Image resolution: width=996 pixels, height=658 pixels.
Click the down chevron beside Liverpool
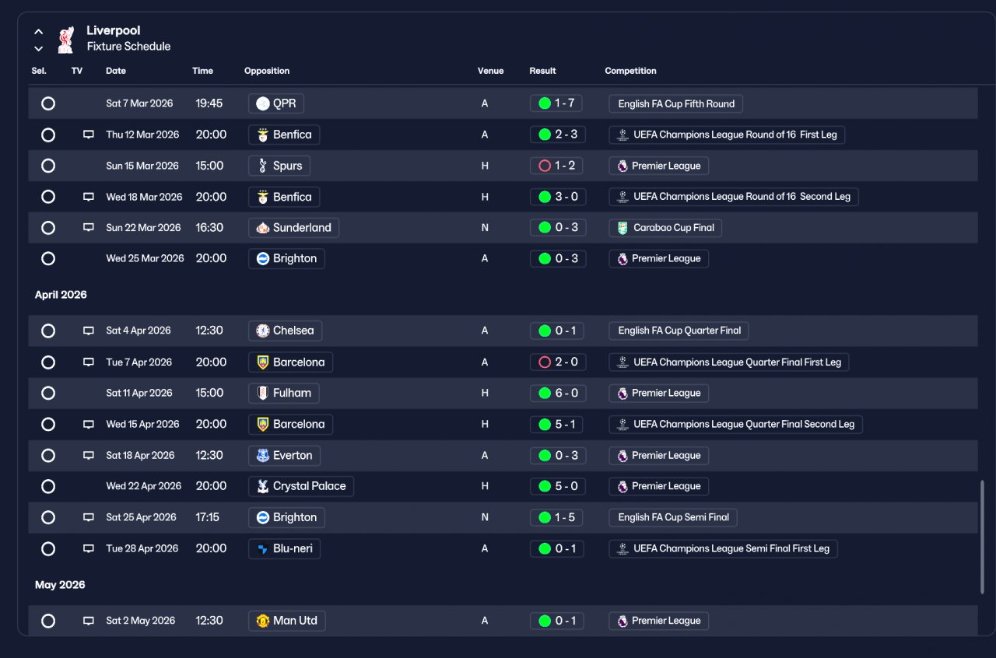pyautogui.click(x=38, y=48)
